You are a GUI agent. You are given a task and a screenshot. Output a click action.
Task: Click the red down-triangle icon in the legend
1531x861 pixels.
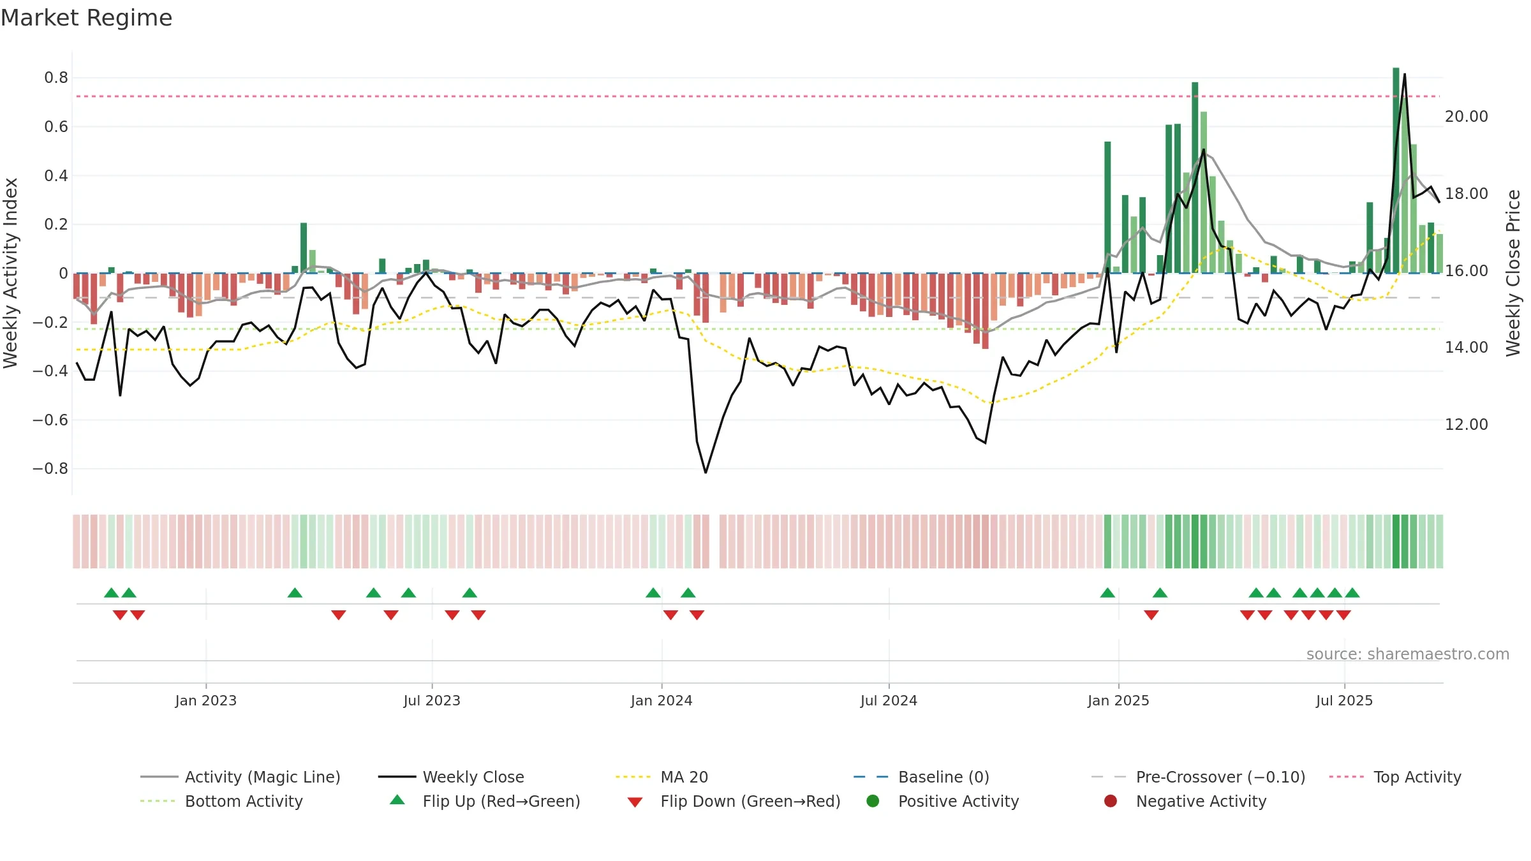tap(635, 802)
